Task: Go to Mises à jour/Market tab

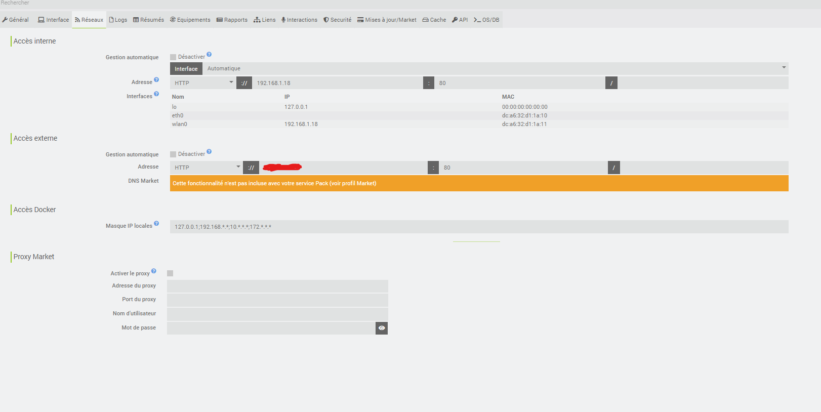Action: click(387, 20)
